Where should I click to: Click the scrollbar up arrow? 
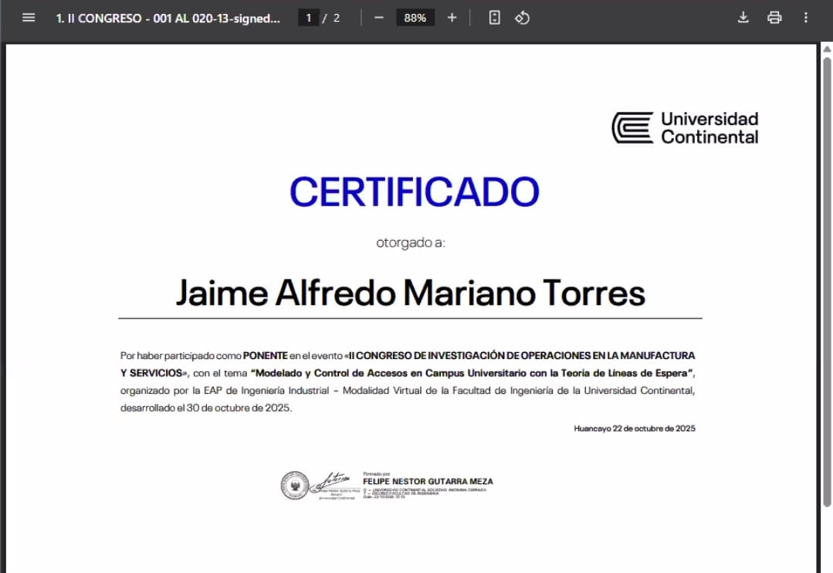[x=826, y=50]
